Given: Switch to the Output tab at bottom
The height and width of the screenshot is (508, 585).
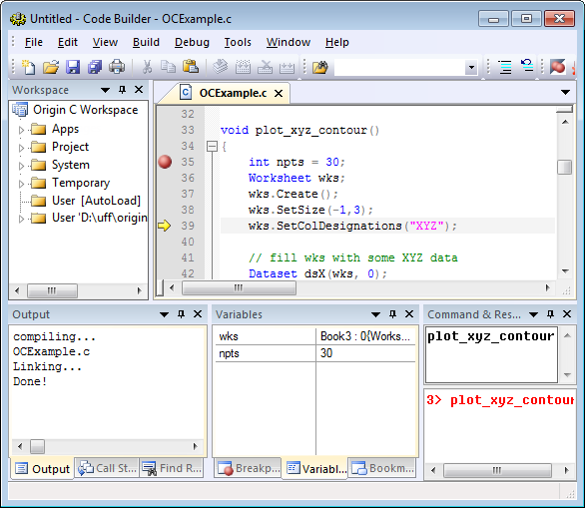Looking at the screenshot, I should tap(43, 468).
